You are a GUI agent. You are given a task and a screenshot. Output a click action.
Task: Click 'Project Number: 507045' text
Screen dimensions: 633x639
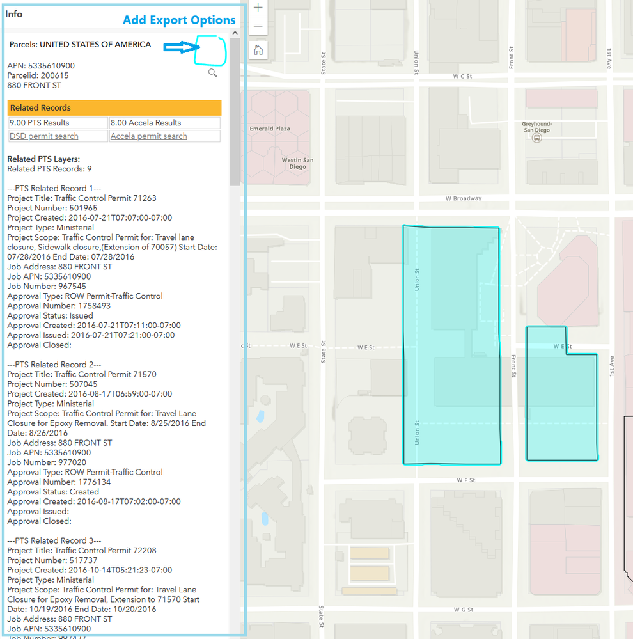click(x=52, y=384)
